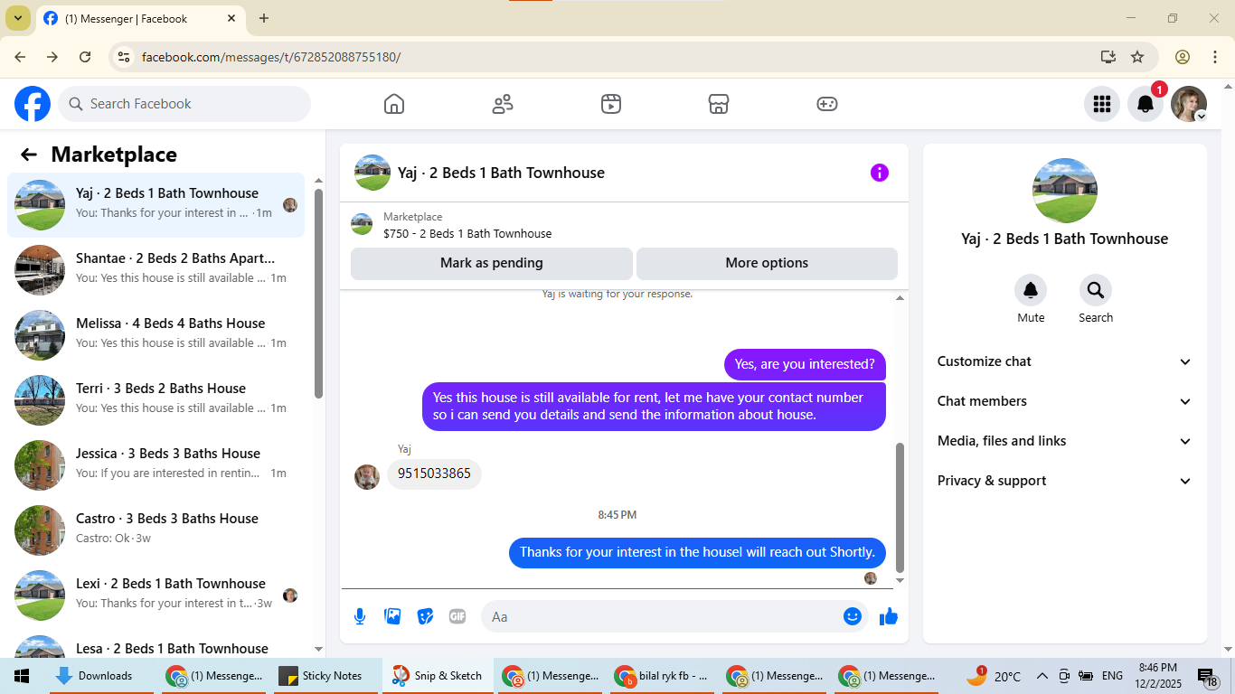Click More options button
This screenshot has height=694, width=1235.
[x=767, y=263]
